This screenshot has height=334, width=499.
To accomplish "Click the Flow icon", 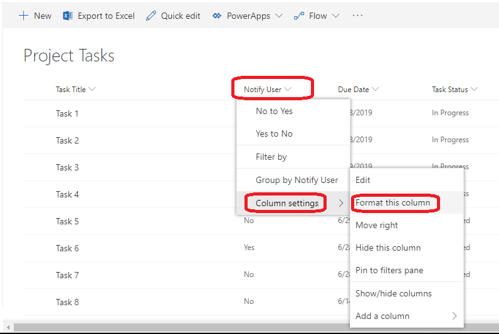I will (x=299, y=16).
